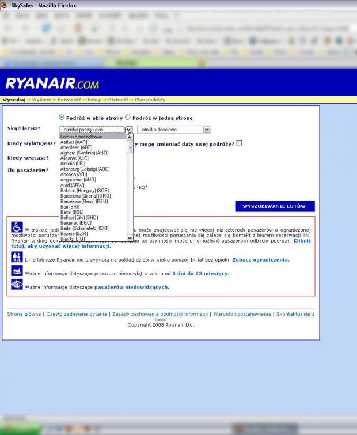Click the Firefox icon in title bar
This screenshot has width=357, height=435.
tap(4, 5)
